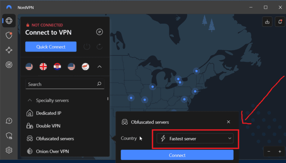Click Connect in the Obfuscated servers popup

[x=177, y=155]
